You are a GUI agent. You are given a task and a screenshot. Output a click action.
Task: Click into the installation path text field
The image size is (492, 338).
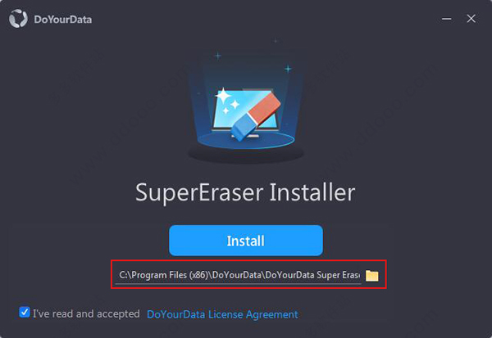tap(239, 275)
